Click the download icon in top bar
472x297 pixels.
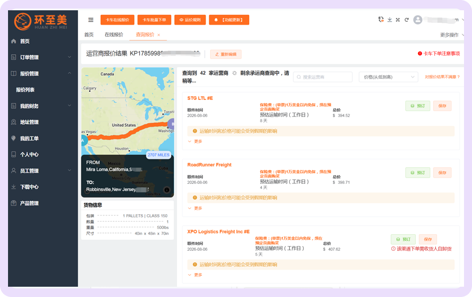(390, 19)
